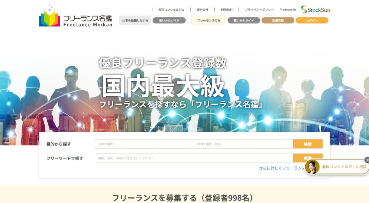The image size is (369, 203).
Task: Open the StockSun logo link
Action: click(315, 10)
